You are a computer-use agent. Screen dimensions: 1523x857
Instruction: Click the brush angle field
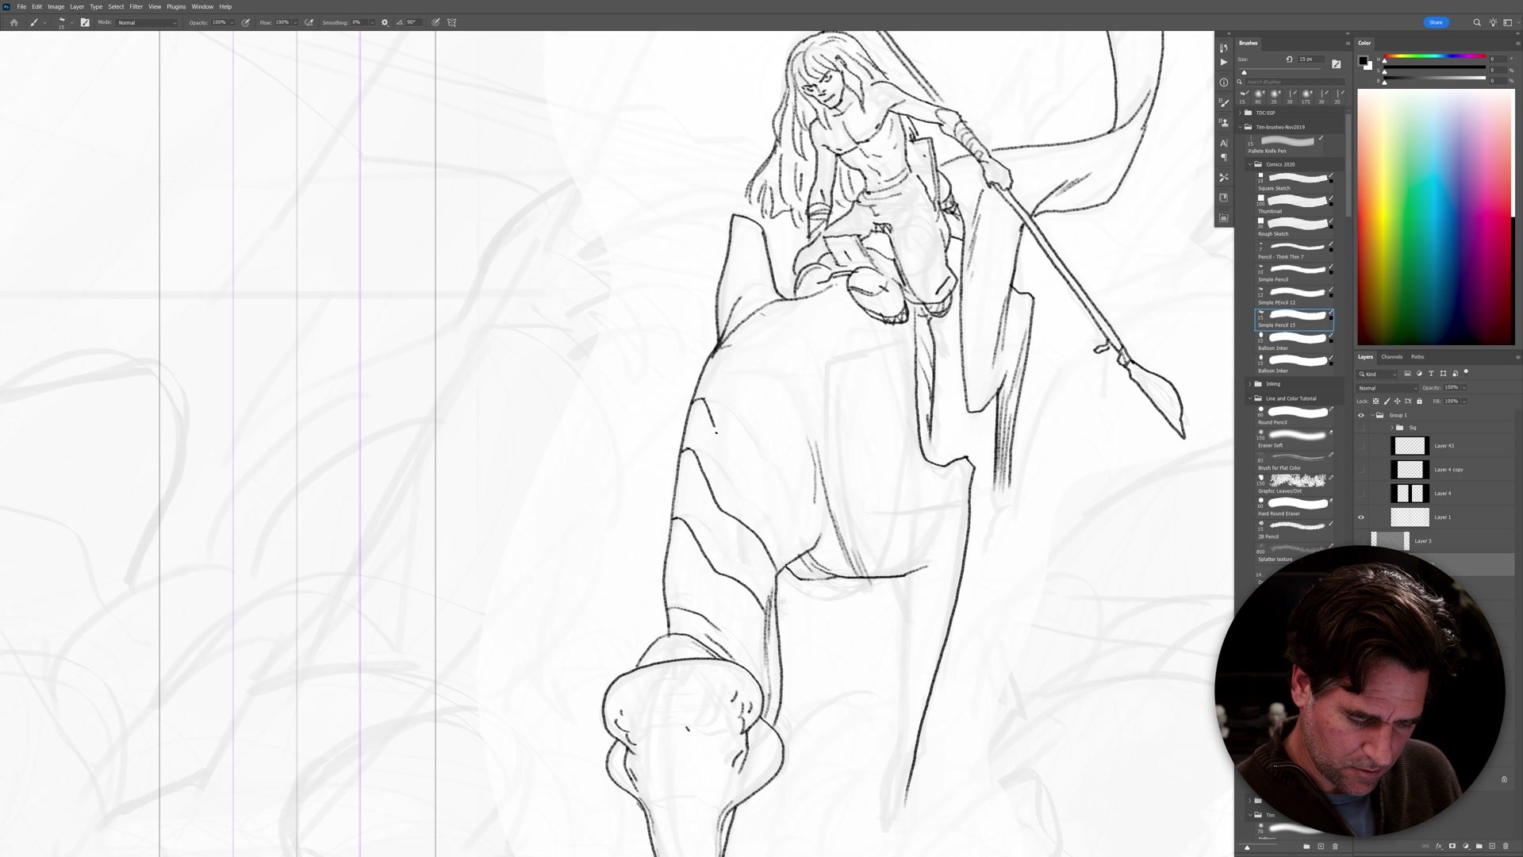[x=414, y=22]
